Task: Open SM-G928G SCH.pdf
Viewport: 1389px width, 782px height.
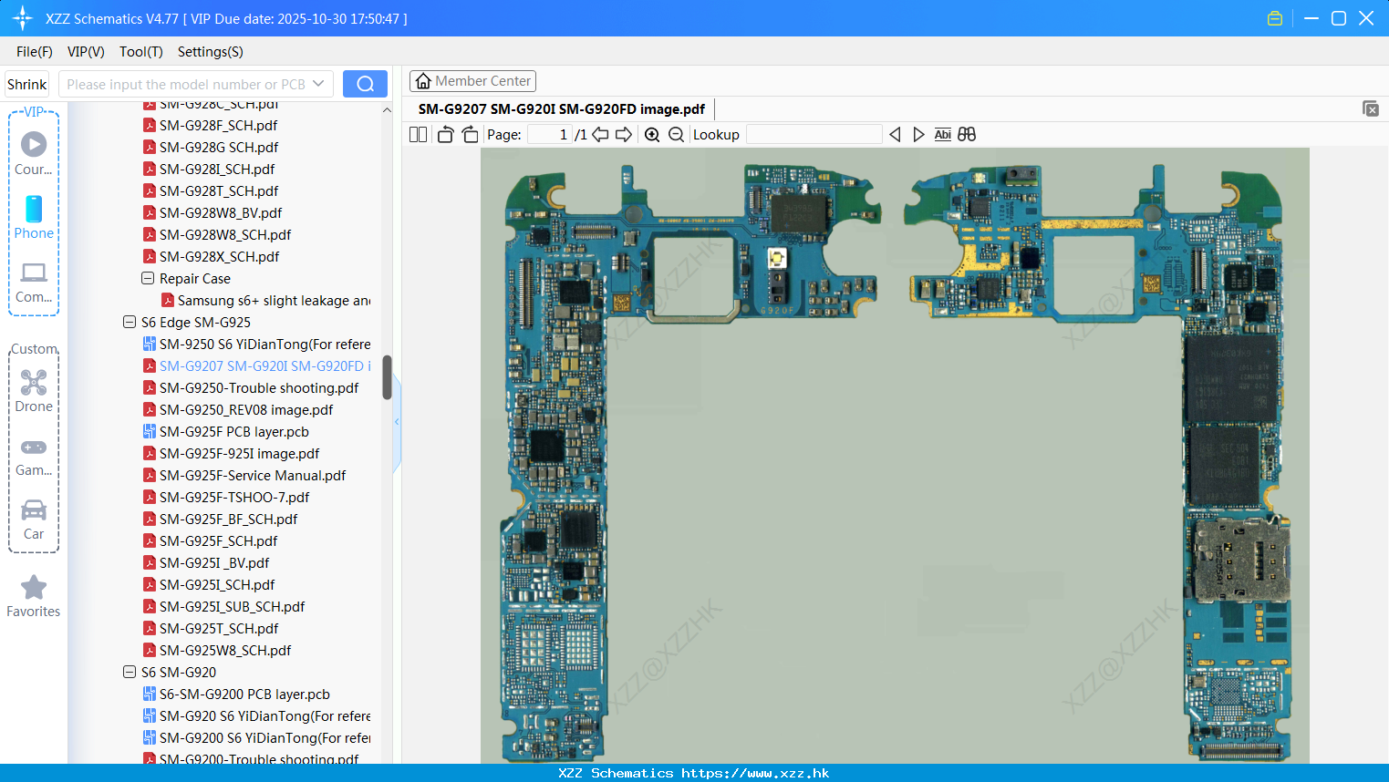Action: [219, 147]
